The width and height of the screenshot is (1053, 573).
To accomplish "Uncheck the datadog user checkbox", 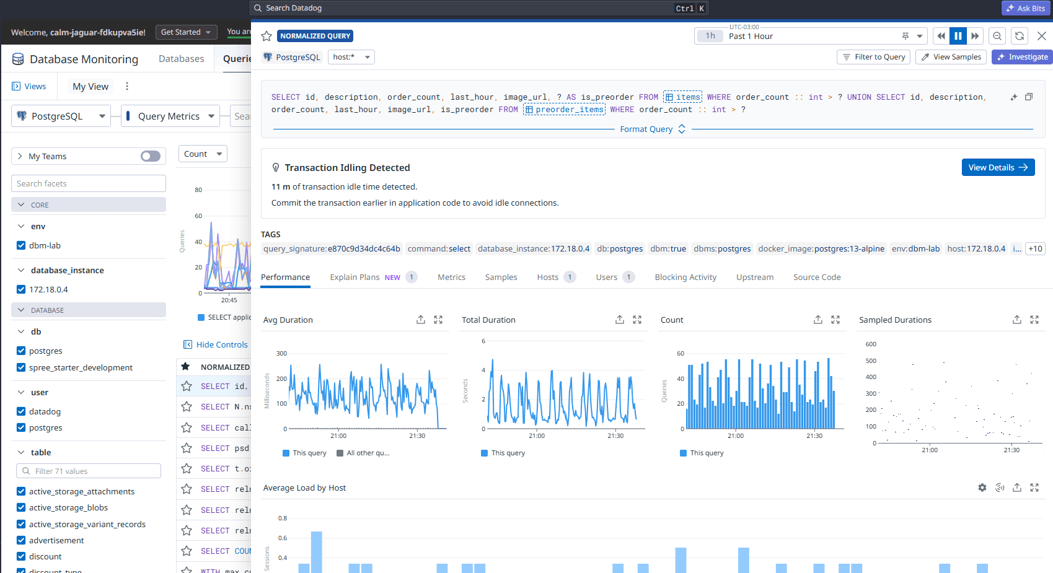I will coord(21,411).
